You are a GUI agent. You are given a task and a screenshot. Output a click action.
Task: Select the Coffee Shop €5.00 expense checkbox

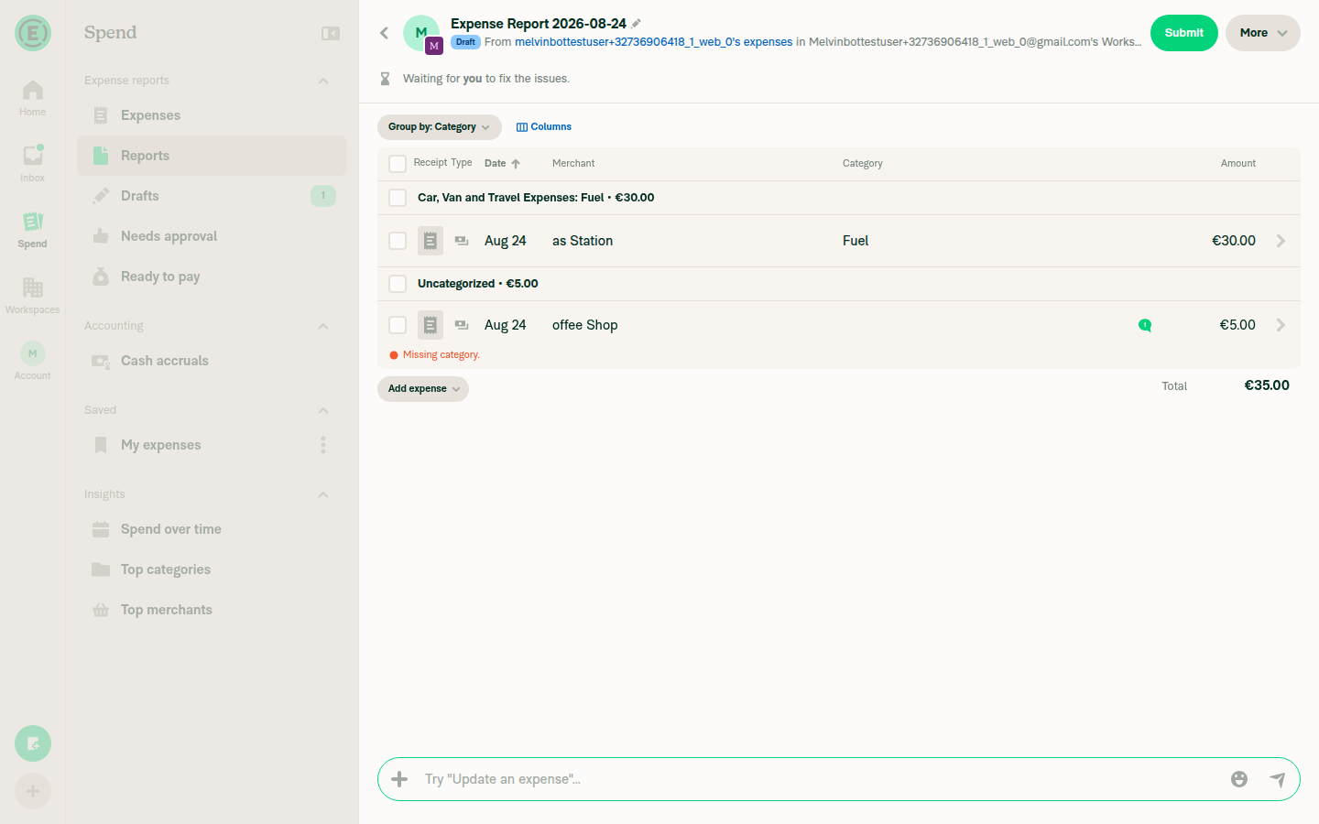click(x=398, y=325)
